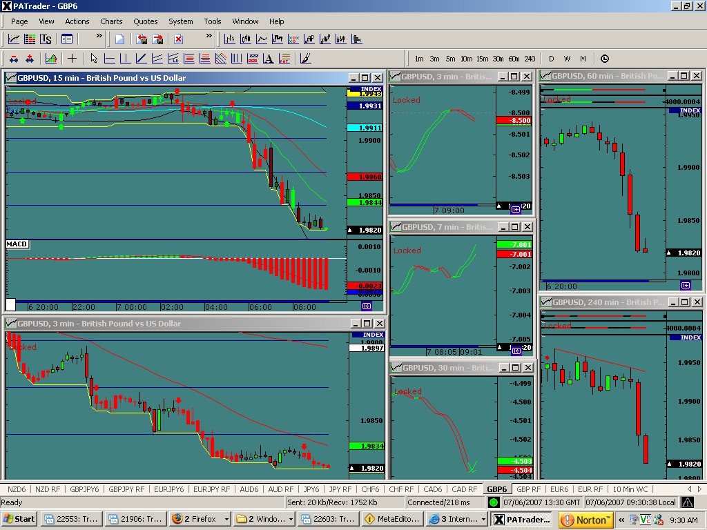Select the crosshair cursor tool
This screenshot has width=707, height=530.
pos(72,59)
